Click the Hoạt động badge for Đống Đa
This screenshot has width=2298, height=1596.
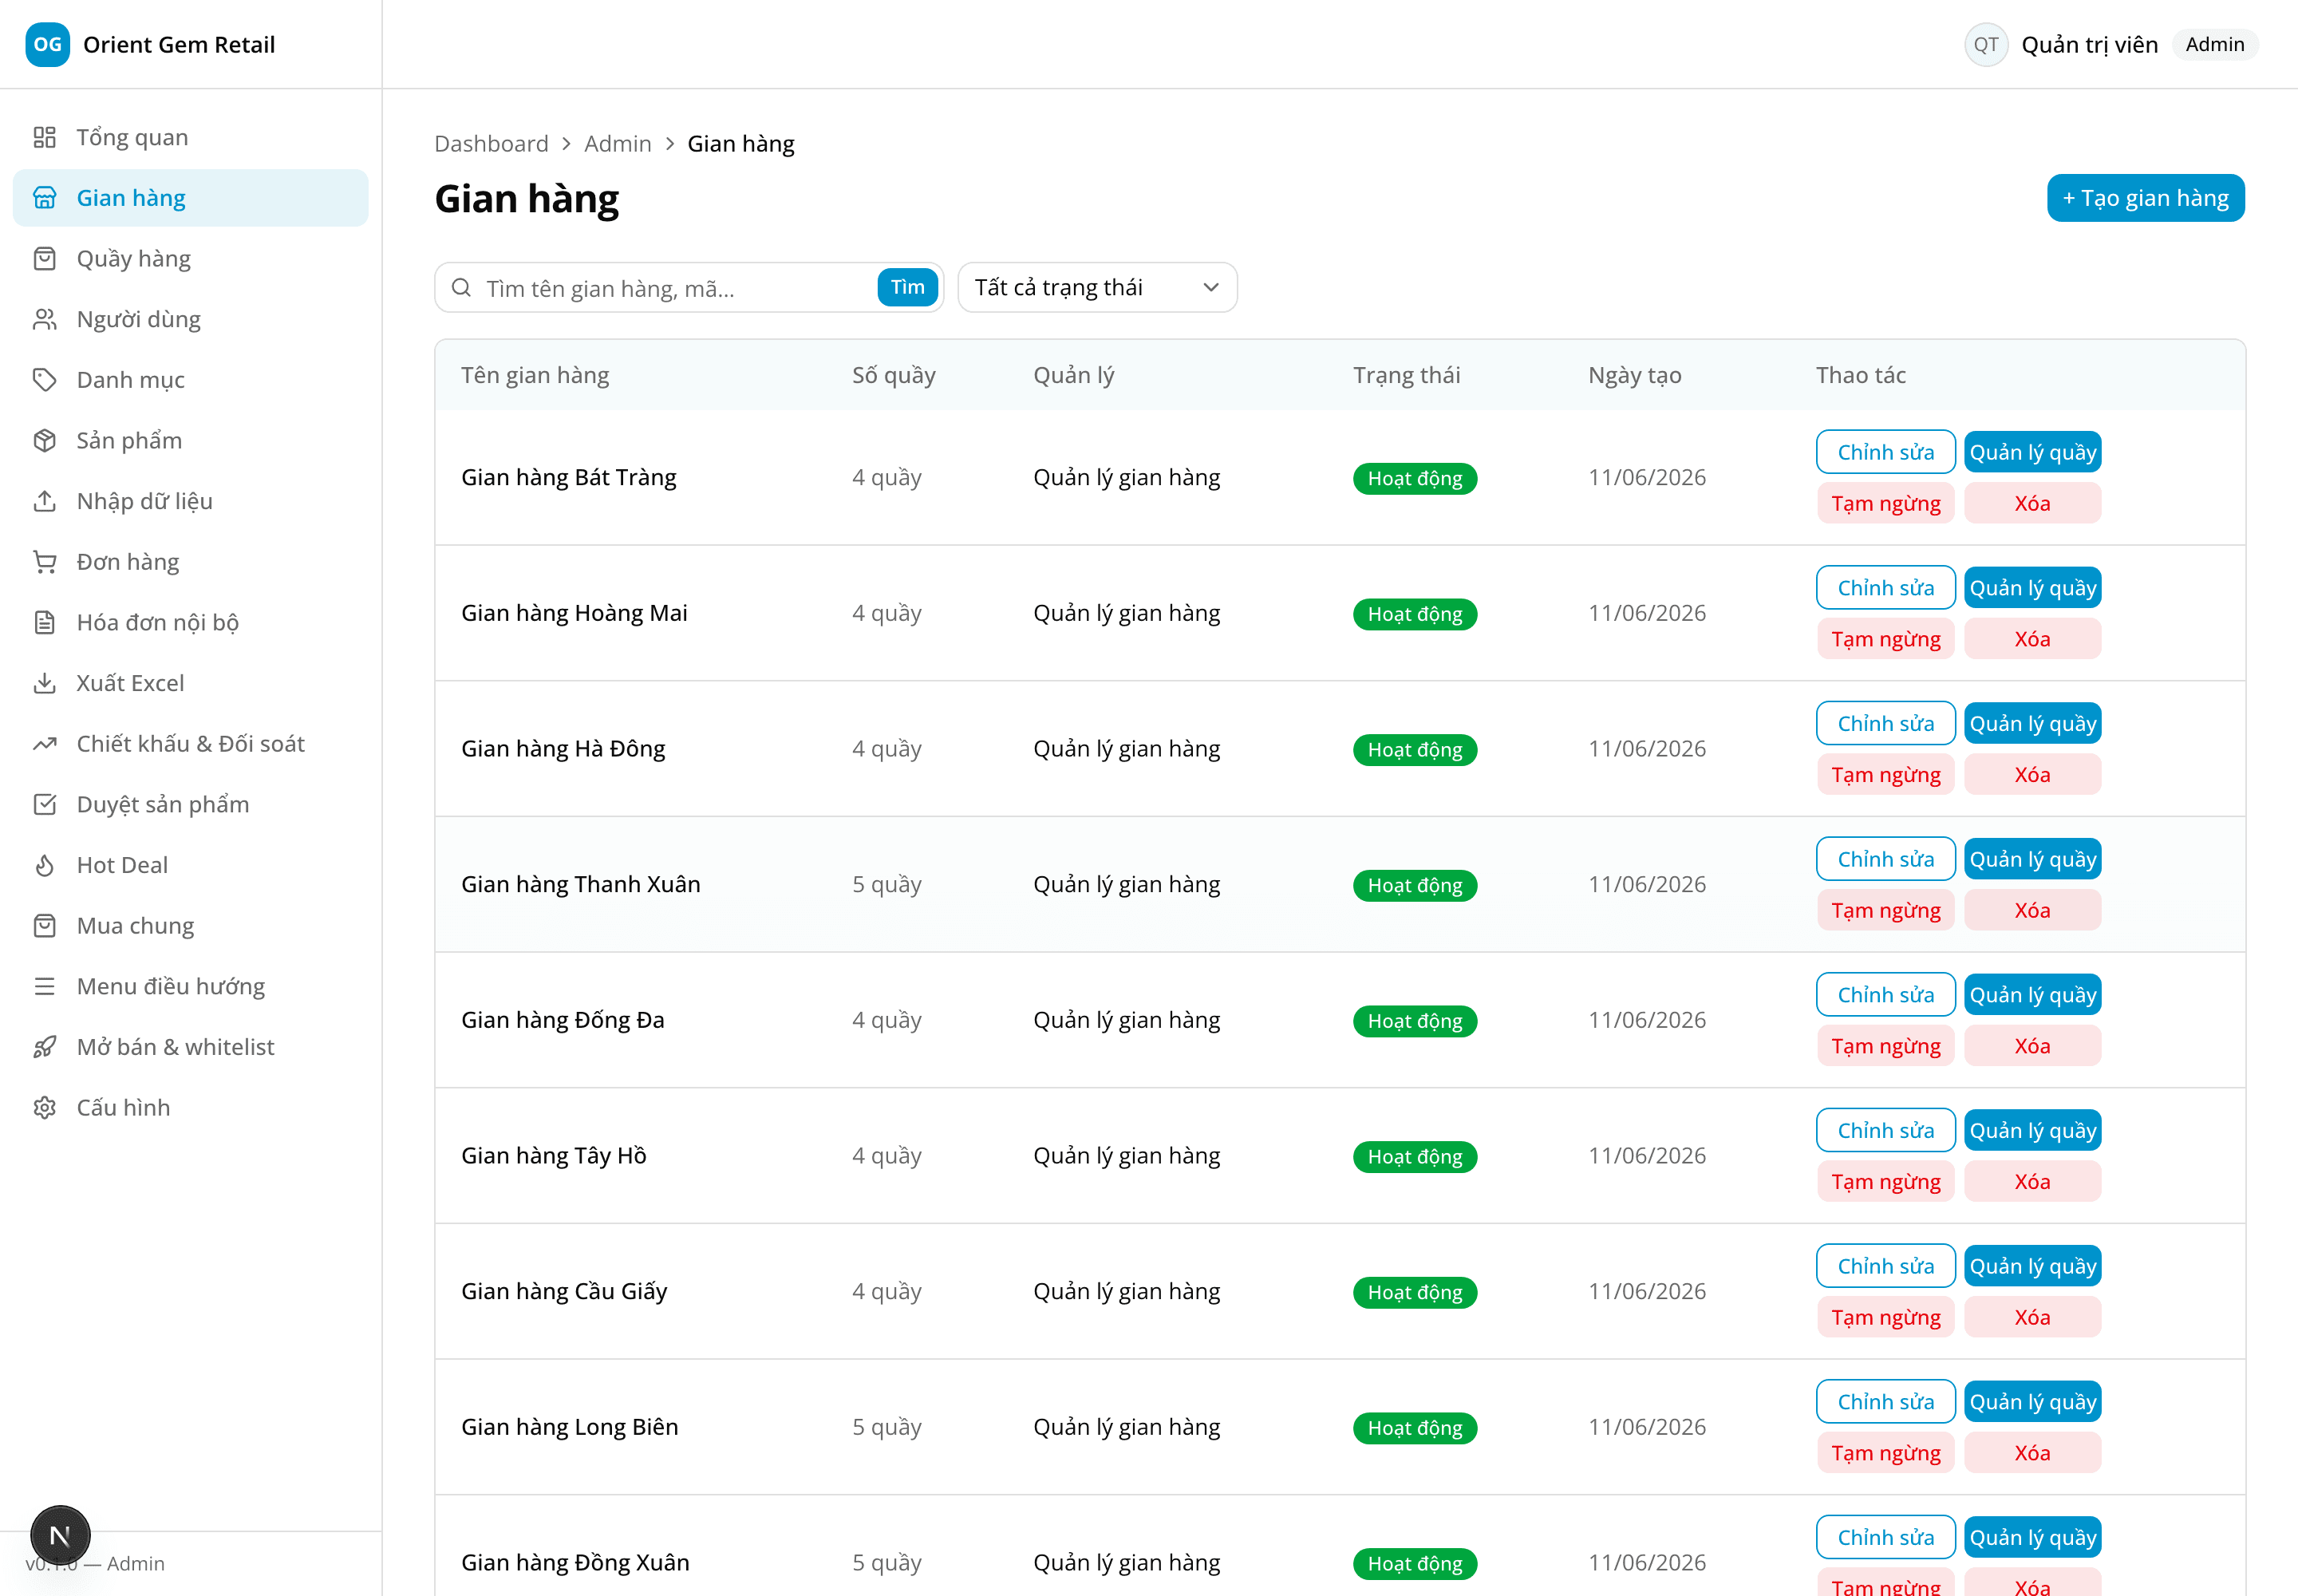pos(1414,1021)
